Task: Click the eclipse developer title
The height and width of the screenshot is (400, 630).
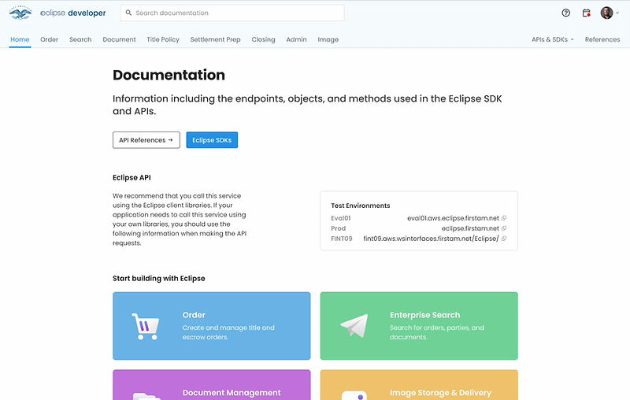Action: coord(72,13)
